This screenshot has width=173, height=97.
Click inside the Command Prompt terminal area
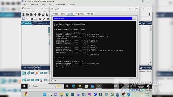(94, 49)
